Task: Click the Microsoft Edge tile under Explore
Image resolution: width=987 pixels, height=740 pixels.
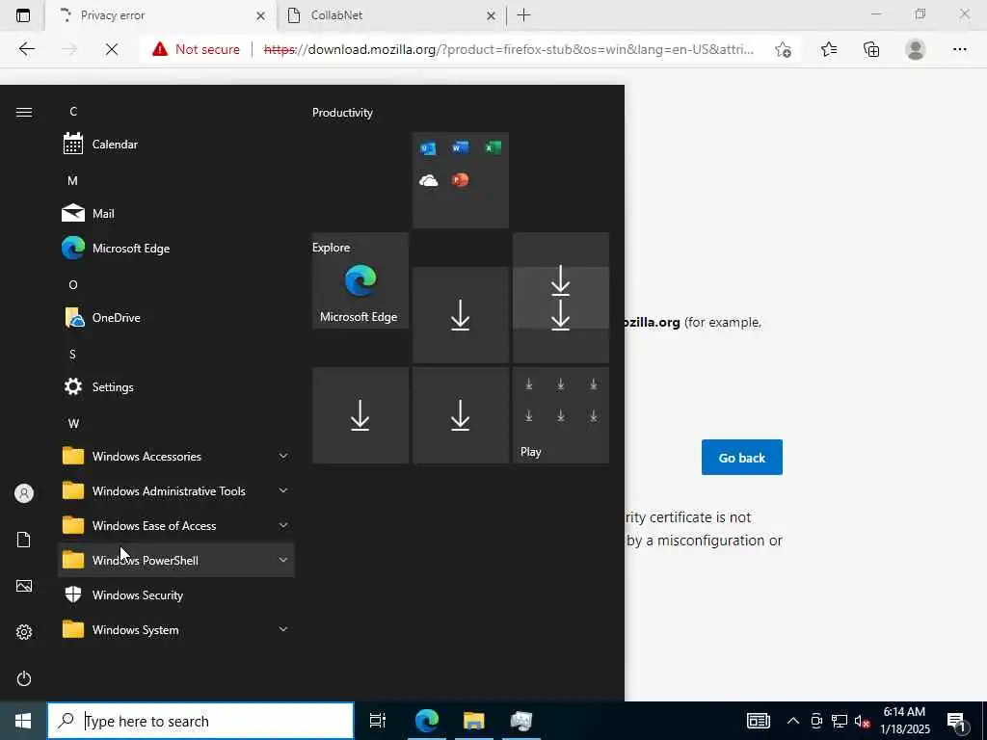Action: (x=360, y=280)
